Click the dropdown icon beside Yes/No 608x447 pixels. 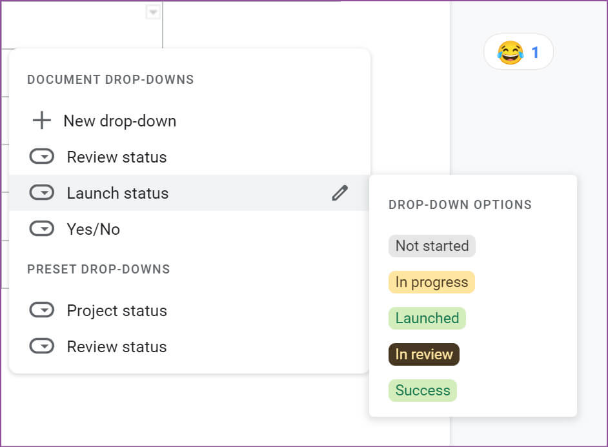point(42,229)
